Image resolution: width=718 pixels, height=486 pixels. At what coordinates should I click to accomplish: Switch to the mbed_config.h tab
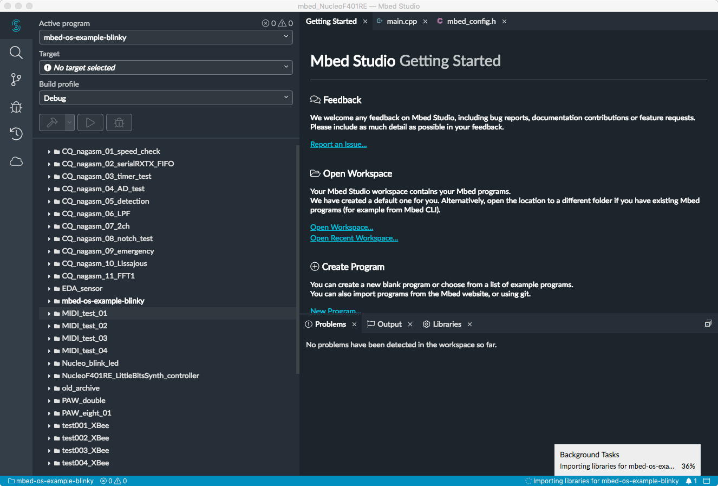[472, 21]
